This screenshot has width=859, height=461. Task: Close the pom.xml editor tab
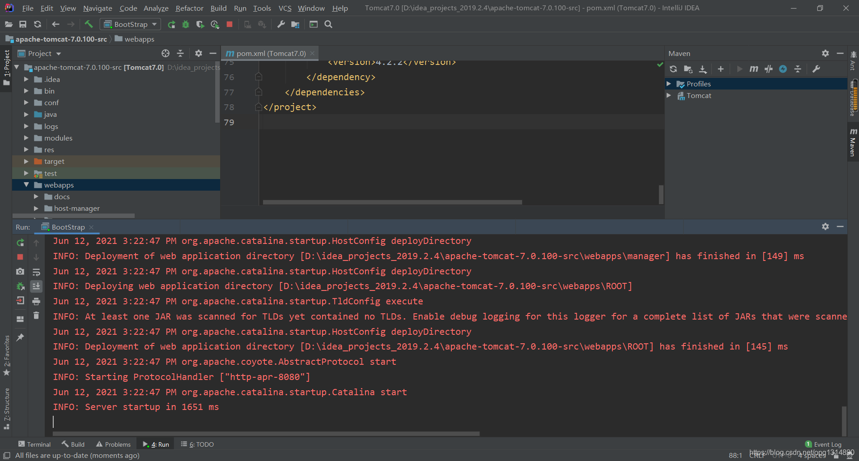(312, 53)
